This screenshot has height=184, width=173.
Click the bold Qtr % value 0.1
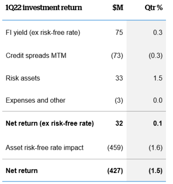tap(158, 123)
